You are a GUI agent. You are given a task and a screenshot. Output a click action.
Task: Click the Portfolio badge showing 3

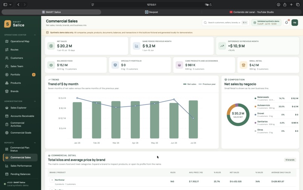click(x=33, y=74)
